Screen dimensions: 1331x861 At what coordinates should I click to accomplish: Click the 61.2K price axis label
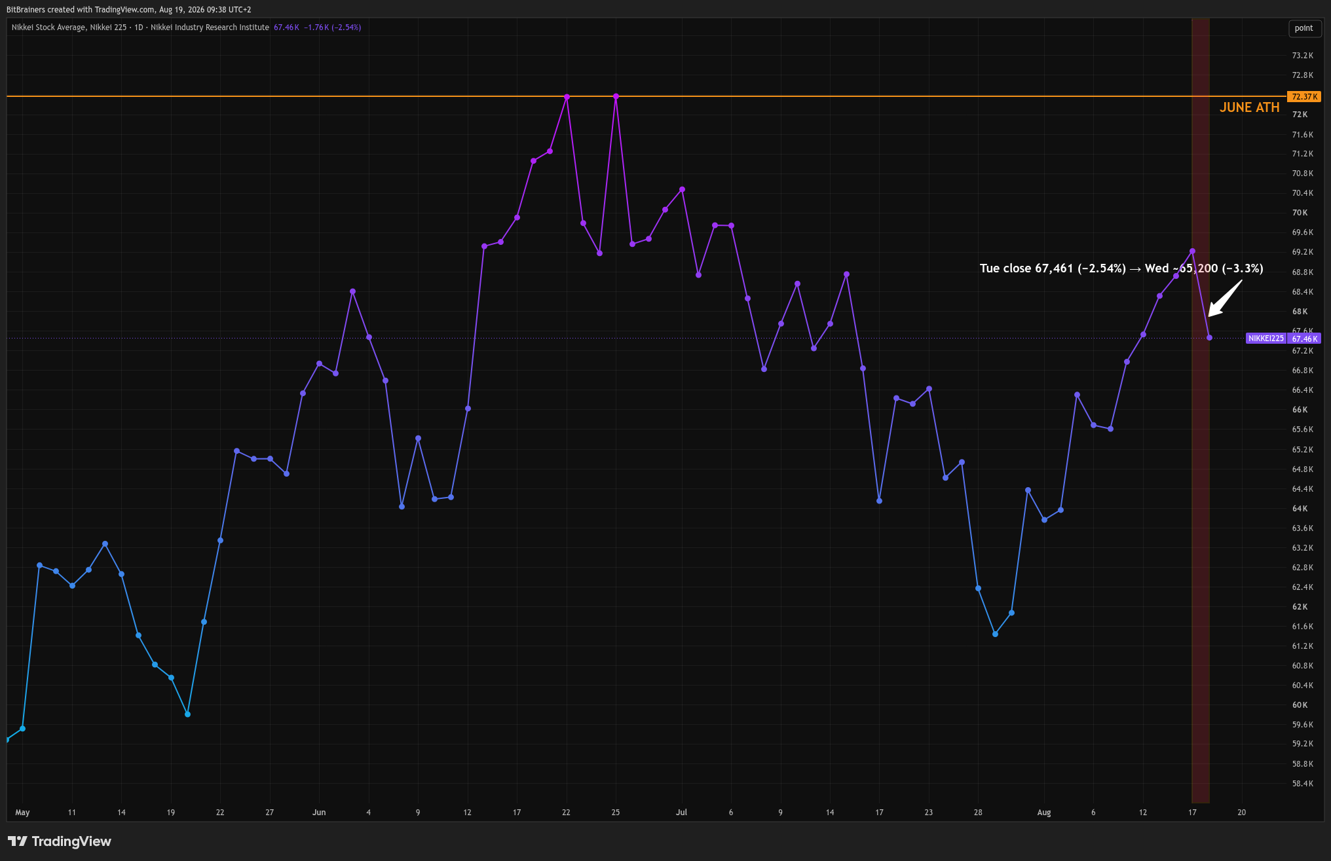(1302, 646)
